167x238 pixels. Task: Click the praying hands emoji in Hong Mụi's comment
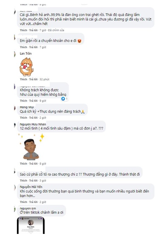(x=83, y=112)
